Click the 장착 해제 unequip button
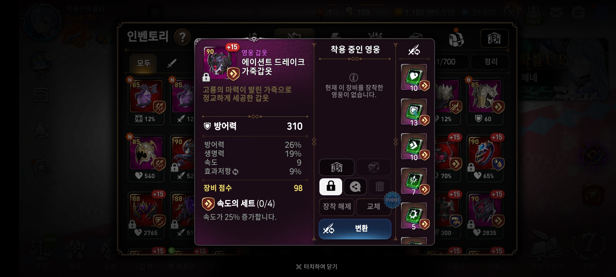This screenshot has width=616, height=277. point(337,206)
